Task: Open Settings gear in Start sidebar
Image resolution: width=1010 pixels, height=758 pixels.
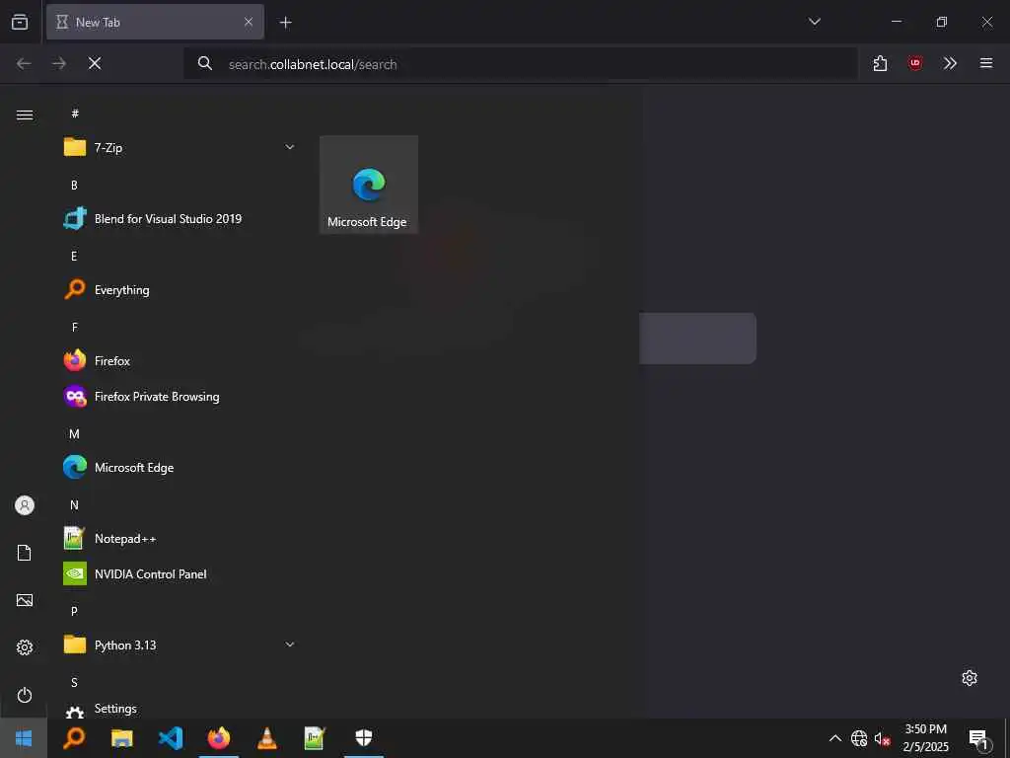Action: (x=25, y=647)
